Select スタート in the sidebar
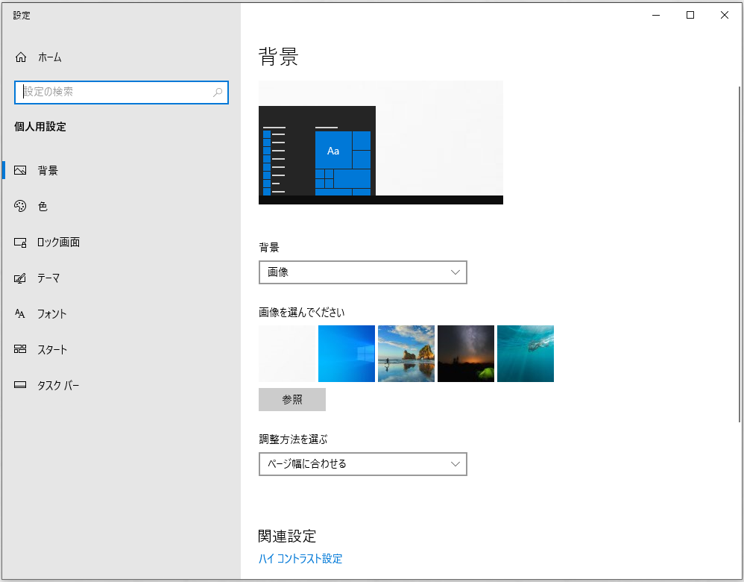Image resolution: width=744 pixels, height=582 pixels. click(x=121, y=349)
